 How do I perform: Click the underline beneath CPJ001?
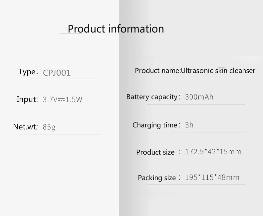[x=67, y=79]
